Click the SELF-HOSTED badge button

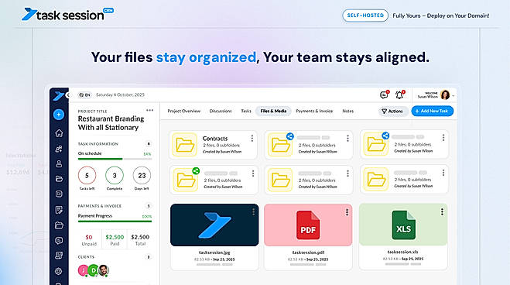tap(365, 15)
